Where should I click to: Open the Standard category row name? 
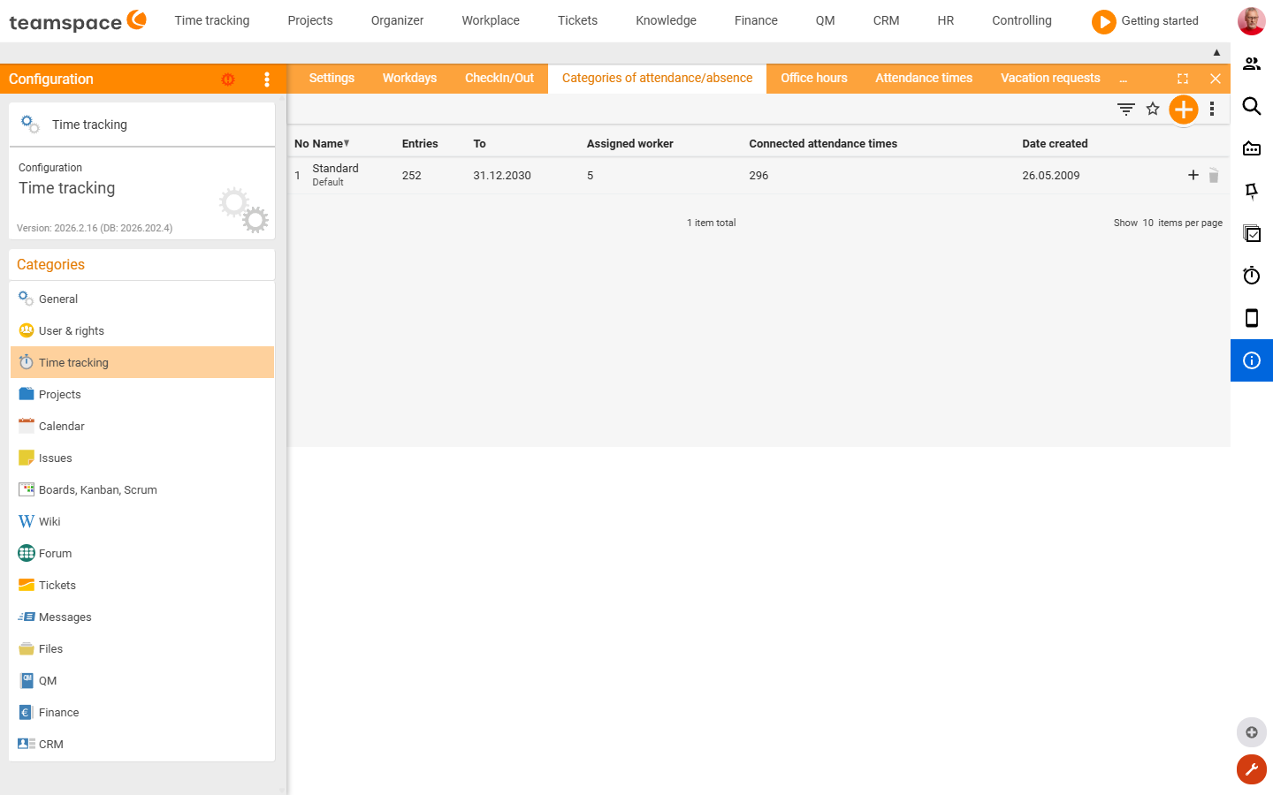point(335,168)
